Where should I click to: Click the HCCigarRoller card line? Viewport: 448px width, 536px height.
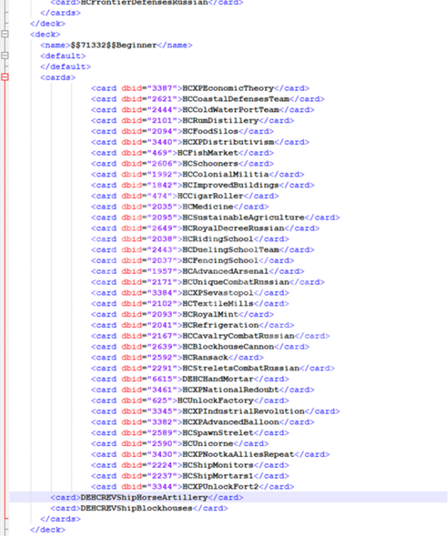185,196
